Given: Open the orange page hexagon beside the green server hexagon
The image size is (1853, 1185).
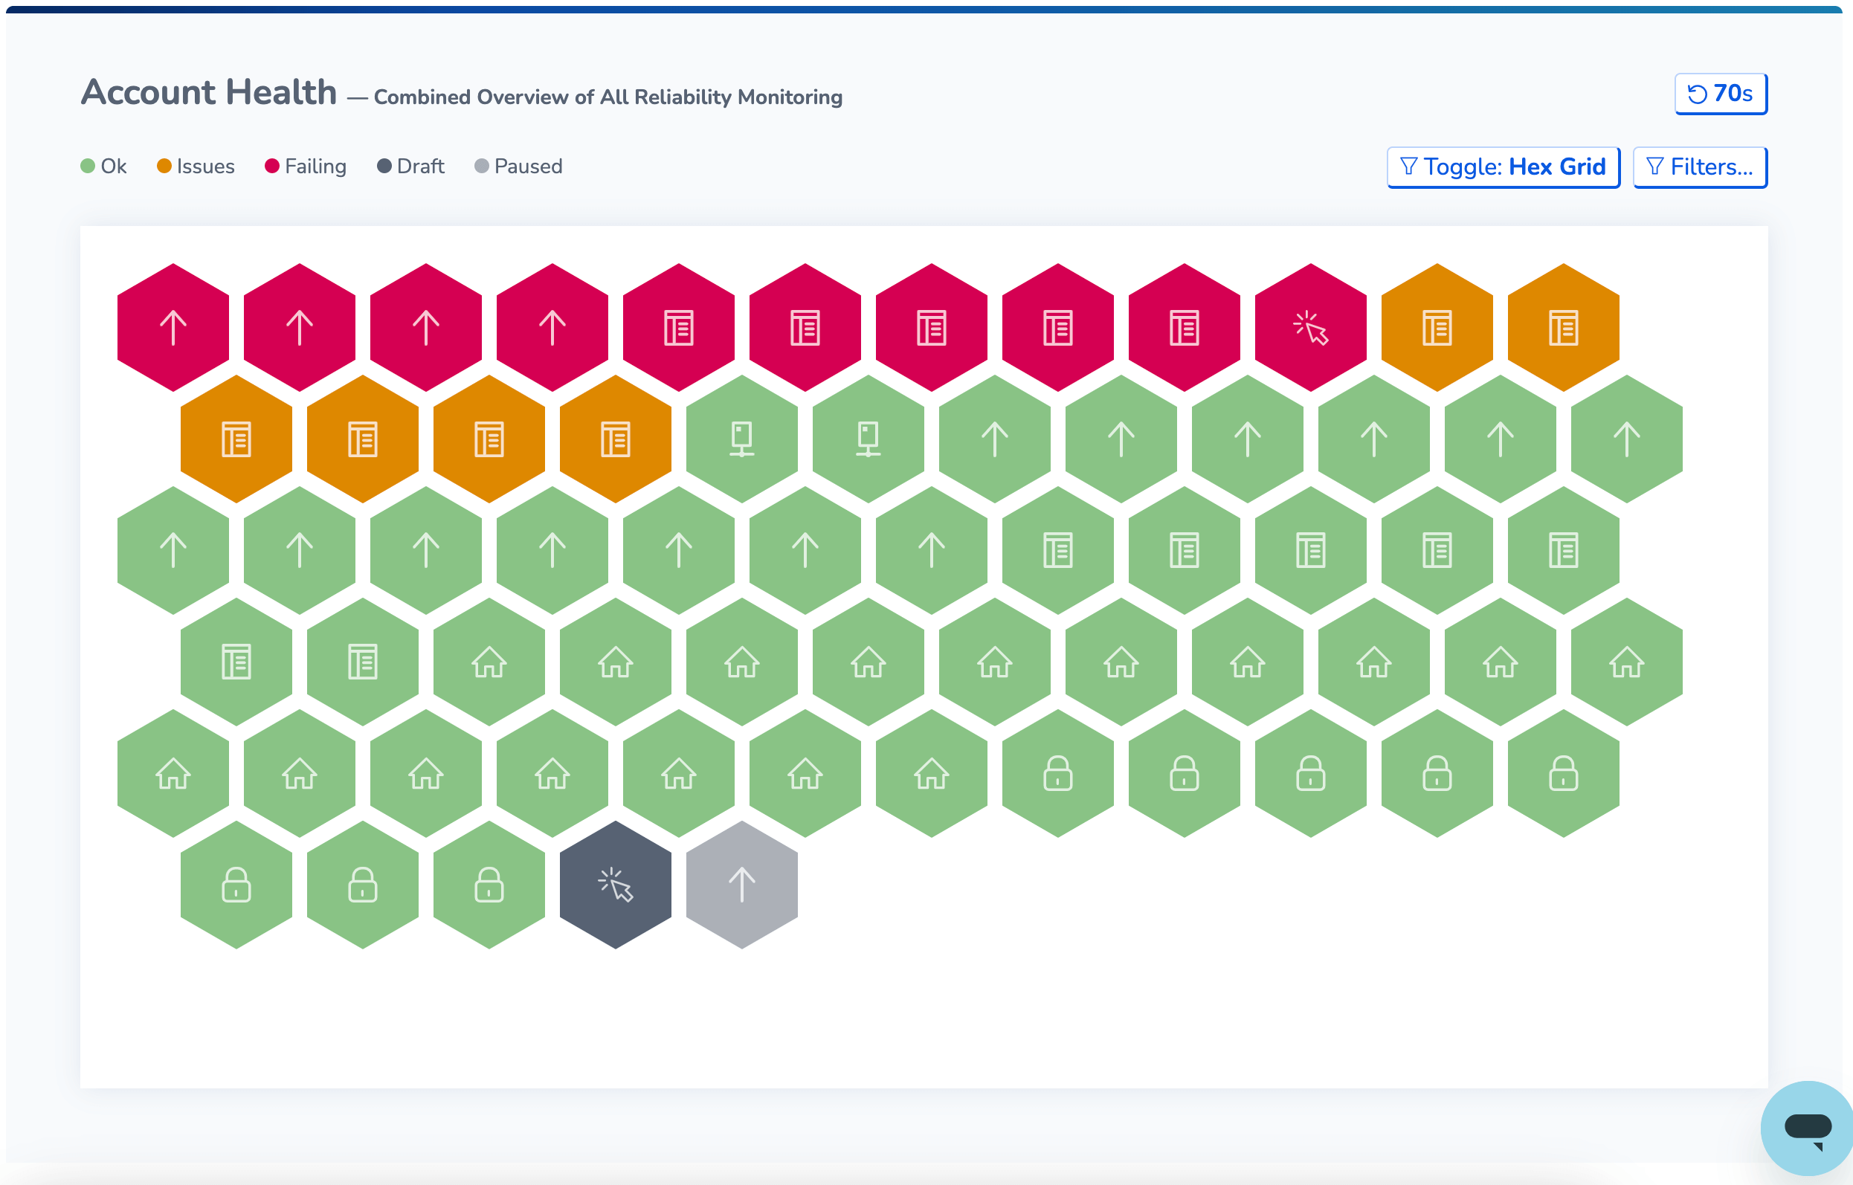Looking at the screenshot, I should [x=616, y=439].
